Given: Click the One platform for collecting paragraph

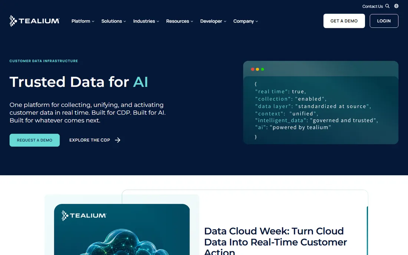Looking at the screenshot, I should tap(88, 113).
